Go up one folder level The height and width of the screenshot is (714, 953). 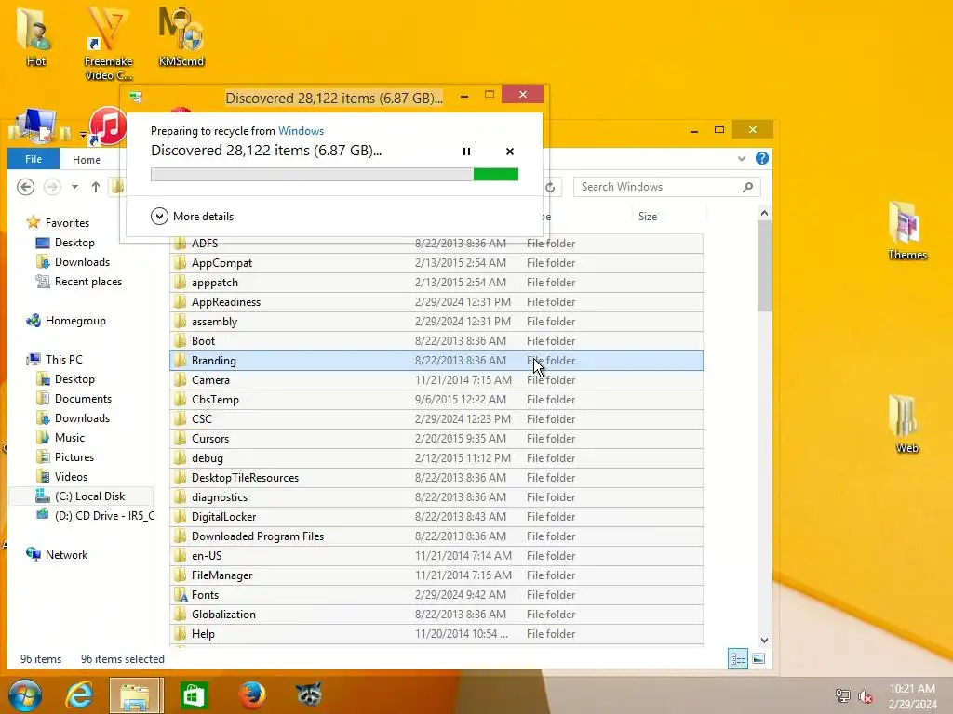(x=96, y=186)
